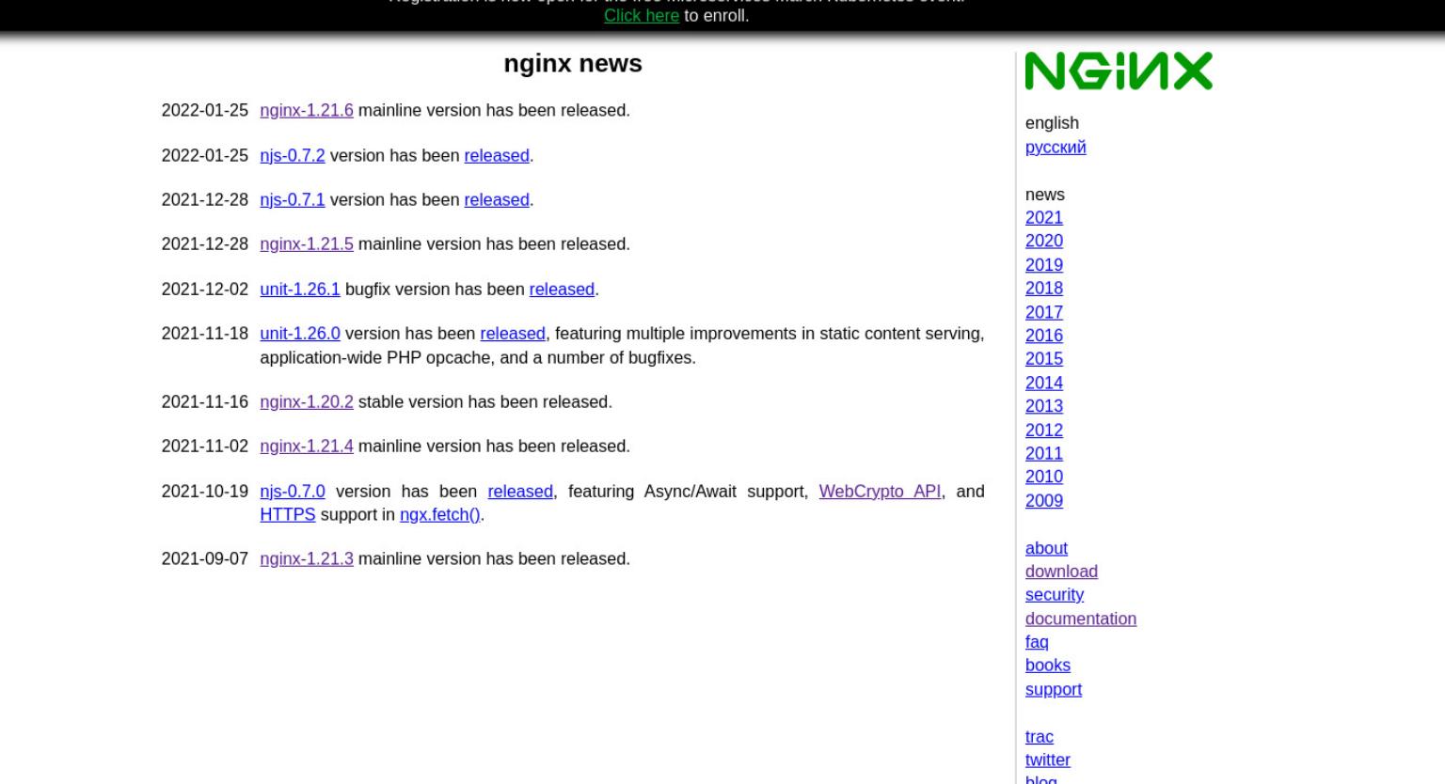1445x784 pixels.
Task: Open 2016 news archive
Action: (x=1044, y=336)
